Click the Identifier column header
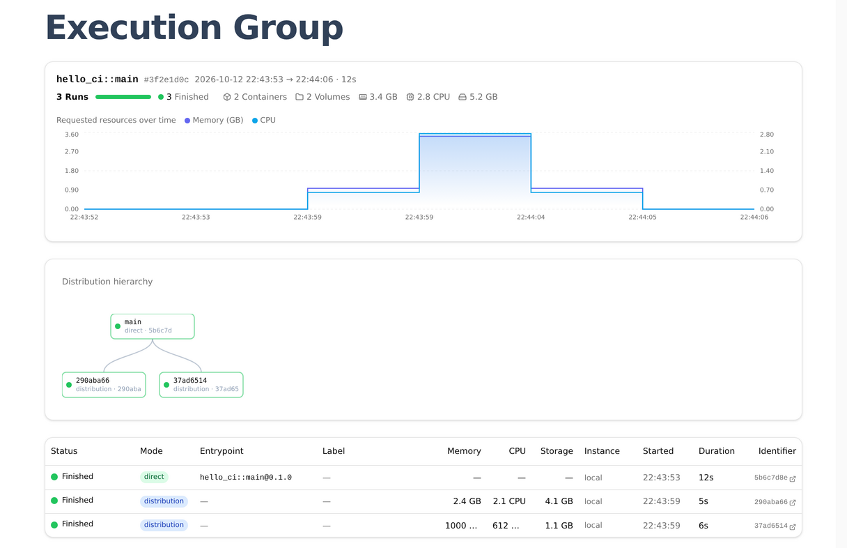Viewport: 847px width, 548px height. (777, 451)
